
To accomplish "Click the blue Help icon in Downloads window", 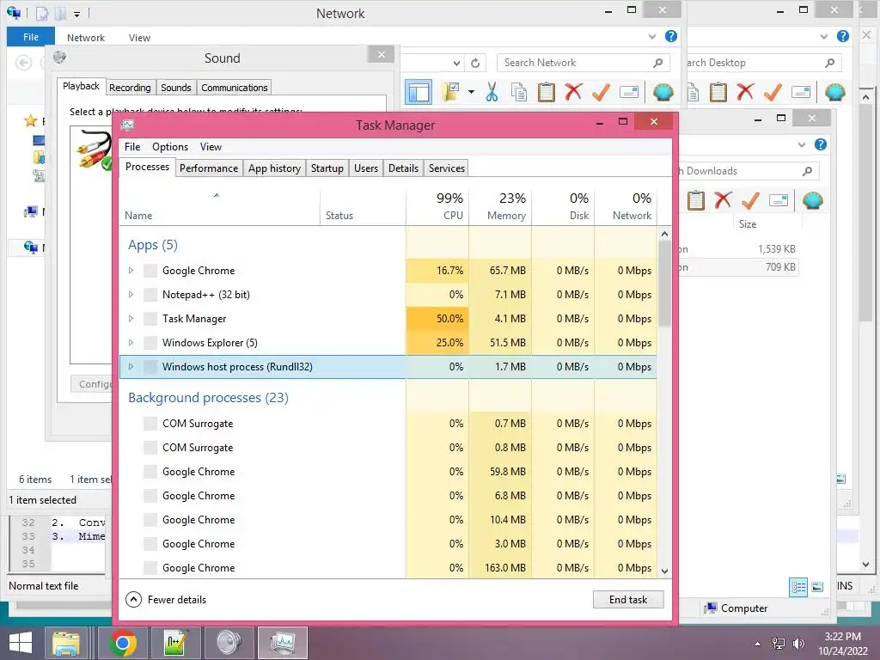I will point(821,144).
